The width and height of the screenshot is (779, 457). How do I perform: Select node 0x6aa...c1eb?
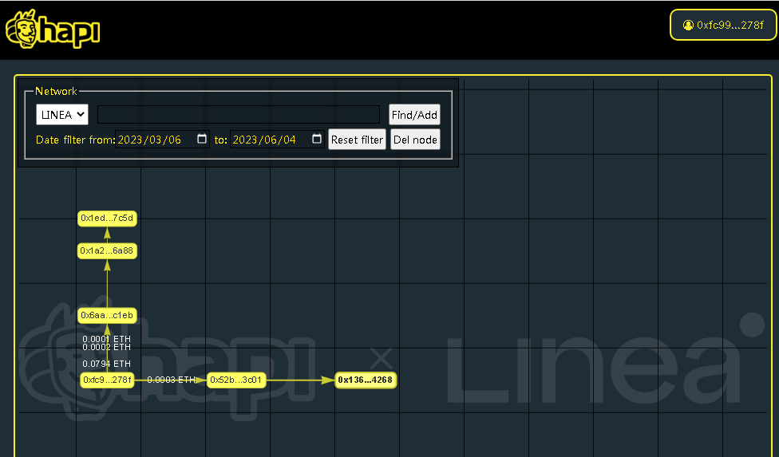[107, 316]
